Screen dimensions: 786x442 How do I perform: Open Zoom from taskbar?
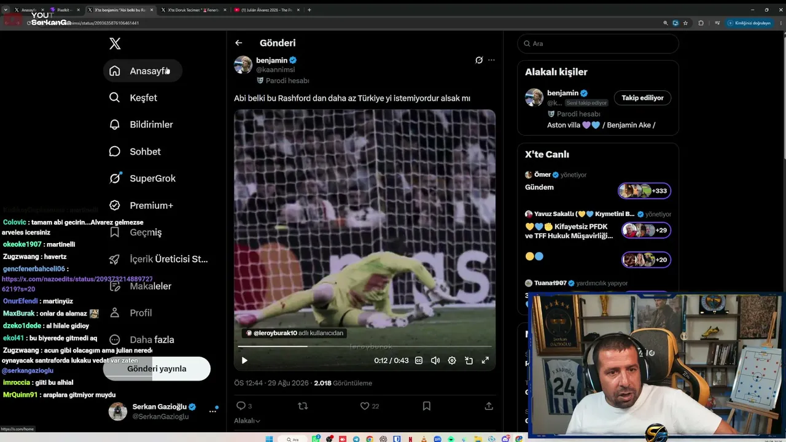(437, 439)
